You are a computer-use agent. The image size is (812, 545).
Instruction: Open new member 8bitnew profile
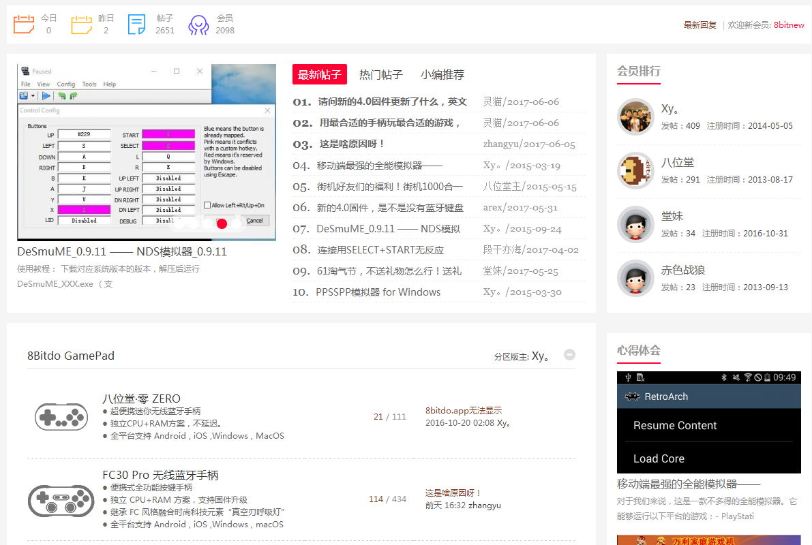click(789, 25)
